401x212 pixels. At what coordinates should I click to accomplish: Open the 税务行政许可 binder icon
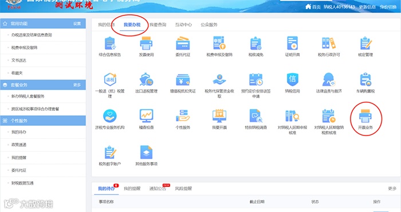(329, 43)
